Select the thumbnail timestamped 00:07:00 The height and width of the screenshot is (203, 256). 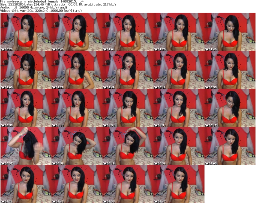[x=230, y=146]
